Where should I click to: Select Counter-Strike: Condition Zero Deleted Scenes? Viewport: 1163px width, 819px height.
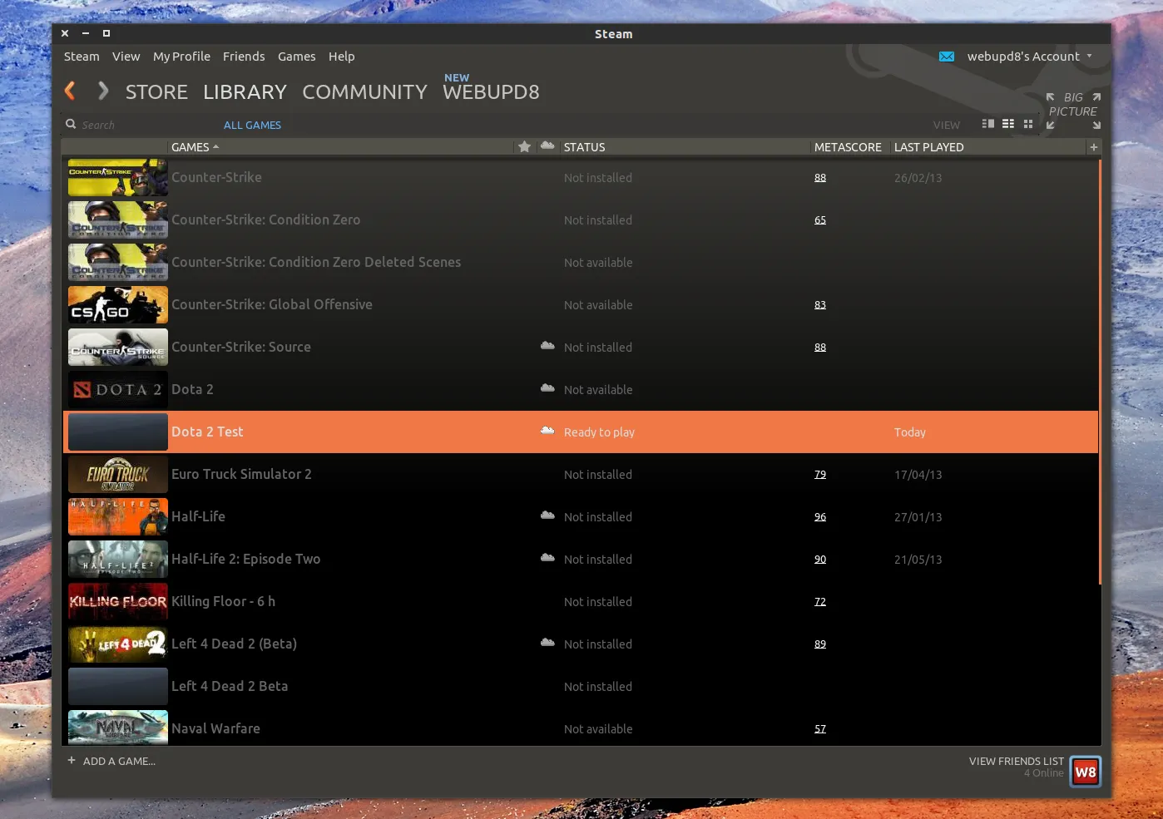point(316,262)
